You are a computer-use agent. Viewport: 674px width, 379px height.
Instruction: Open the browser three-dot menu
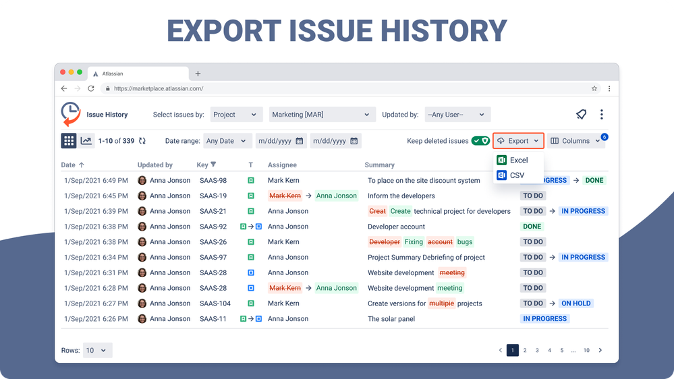pos(609,88)
